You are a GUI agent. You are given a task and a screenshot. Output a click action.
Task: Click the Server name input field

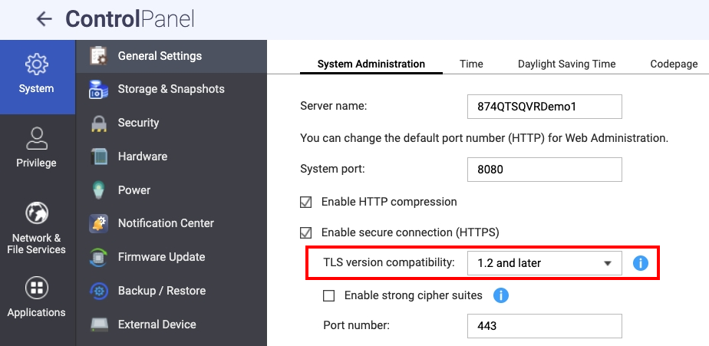pyautogui.click(x=544, y=107)
